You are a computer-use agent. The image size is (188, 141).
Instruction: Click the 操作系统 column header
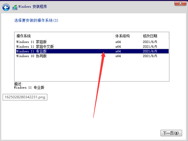click(x=24, y=36)
